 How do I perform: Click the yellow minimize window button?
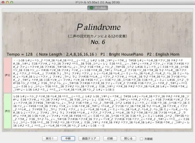tap(7, 2)
